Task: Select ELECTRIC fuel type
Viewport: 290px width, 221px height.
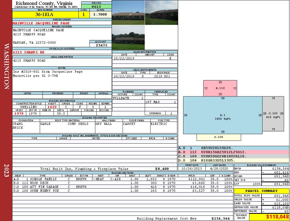Action: tap(159, 124)
